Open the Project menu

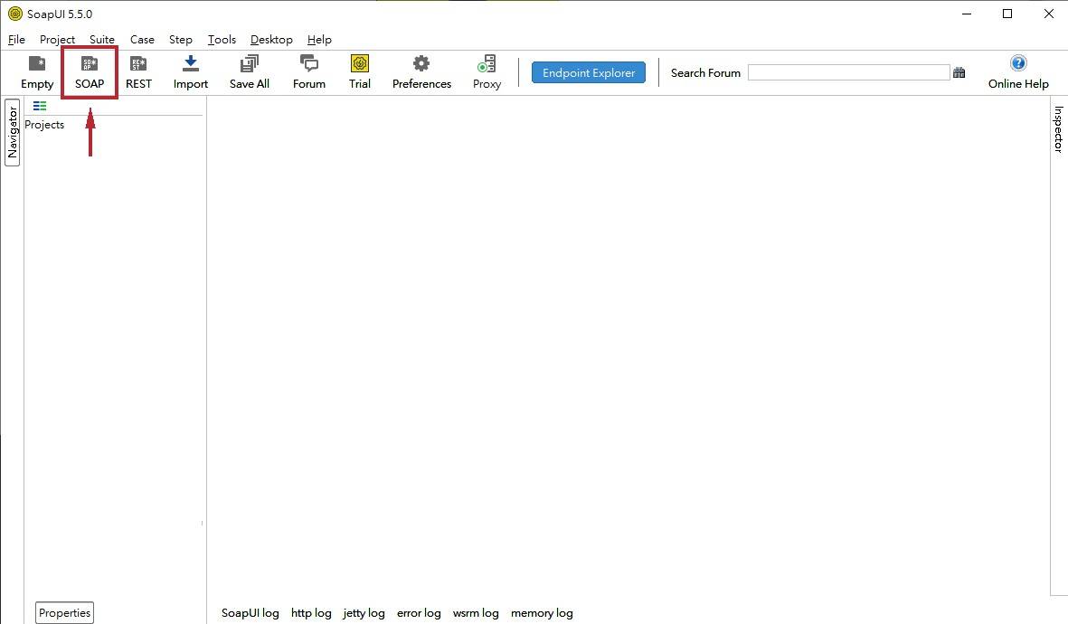pos(57,40)
